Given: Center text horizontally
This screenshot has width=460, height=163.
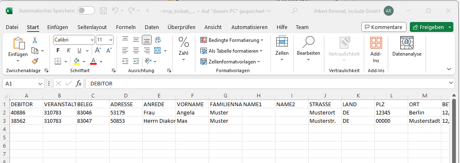Looking at the screenshot, I should 136,51.
